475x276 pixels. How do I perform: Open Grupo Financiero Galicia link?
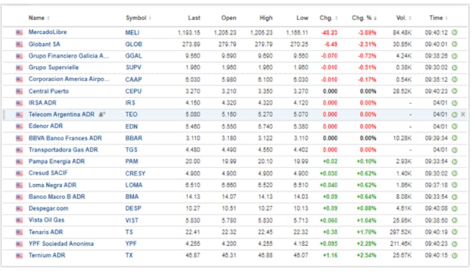click(68, 56)
